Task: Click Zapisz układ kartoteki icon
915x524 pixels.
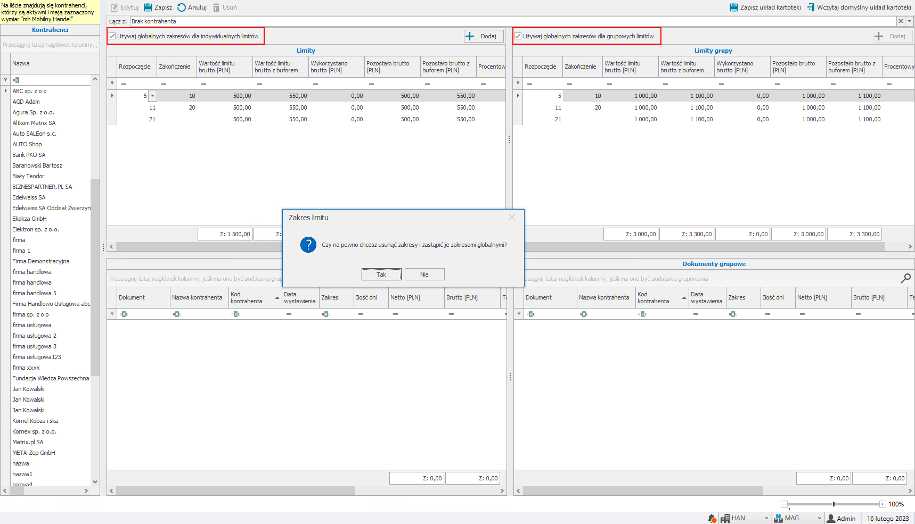Action: pos(734,7)
